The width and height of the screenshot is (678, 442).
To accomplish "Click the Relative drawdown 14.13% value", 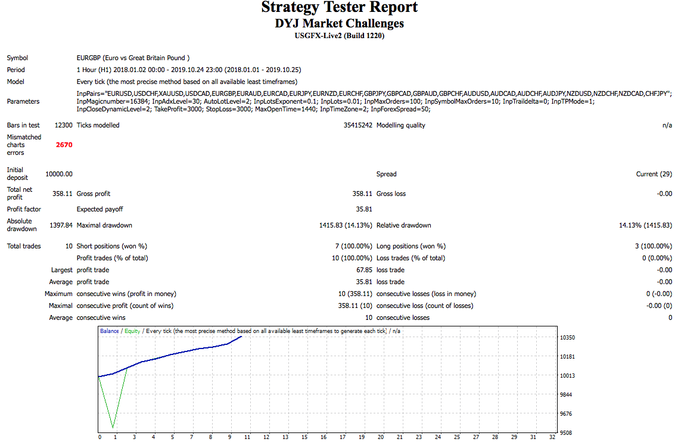I will [646, 225].
